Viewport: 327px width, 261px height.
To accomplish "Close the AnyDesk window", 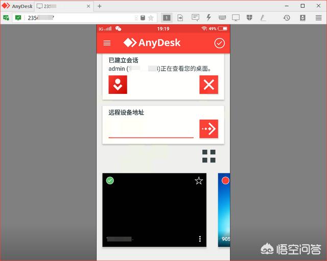I will point(318,6).
